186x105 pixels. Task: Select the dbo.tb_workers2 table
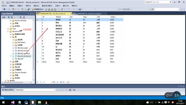coord(24,56)
